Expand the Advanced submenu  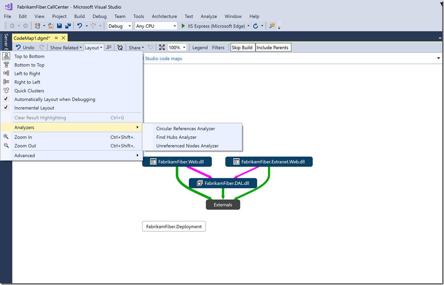[71, 155]
